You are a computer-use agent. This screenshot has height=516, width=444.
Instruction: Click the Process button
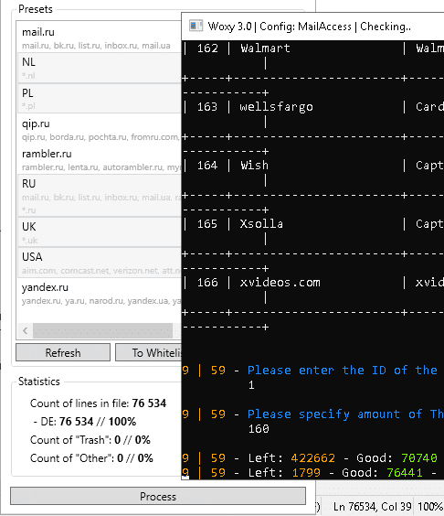click(158, 496)
